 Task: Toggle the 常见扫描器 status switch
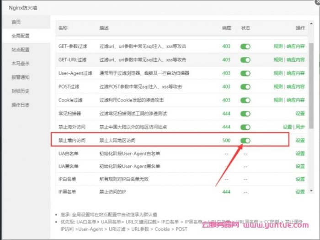pos(245,114)
